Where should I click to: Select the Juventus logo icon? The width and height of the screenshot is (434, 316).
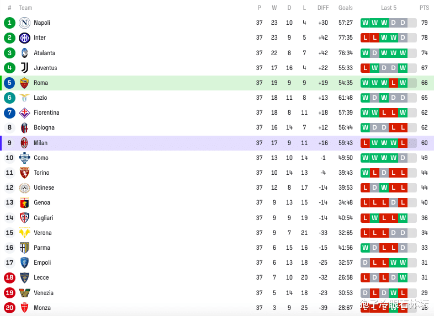pyautogui.click(x=24, y=68)
